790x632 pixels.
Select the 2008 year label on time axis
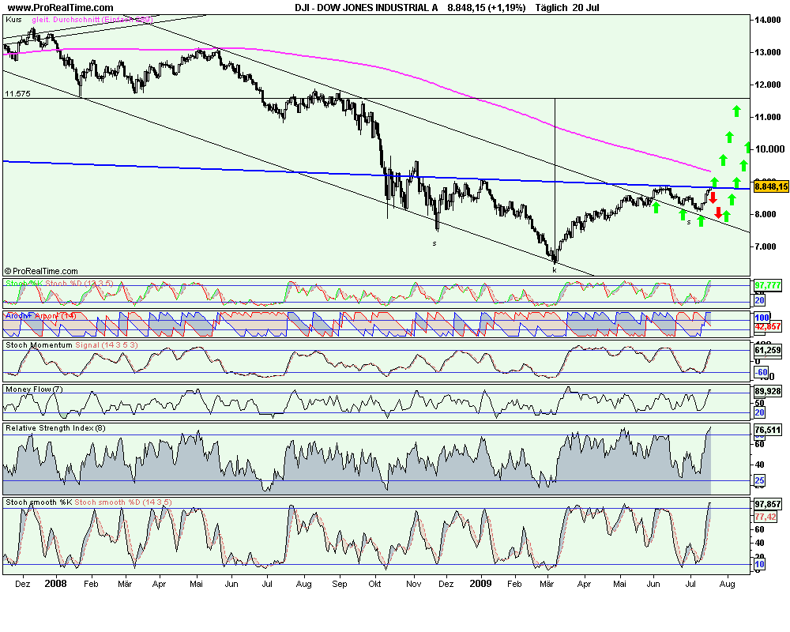point(55,584)
